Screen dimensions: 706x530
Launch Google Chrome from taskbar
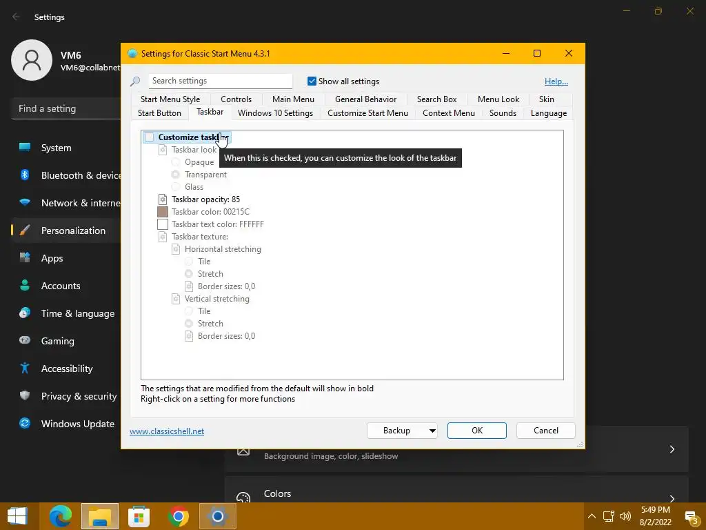point(179,516)
